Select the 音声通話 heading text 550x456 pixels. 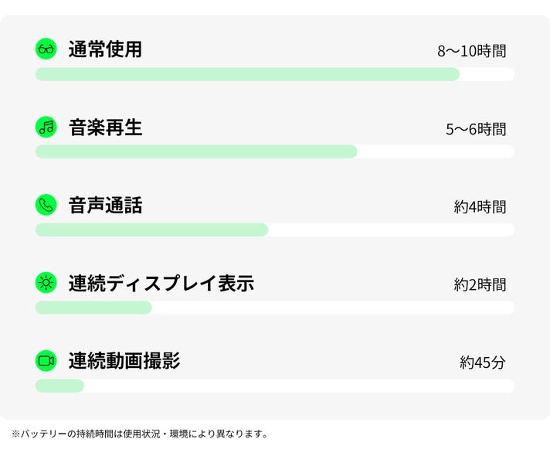105,205
